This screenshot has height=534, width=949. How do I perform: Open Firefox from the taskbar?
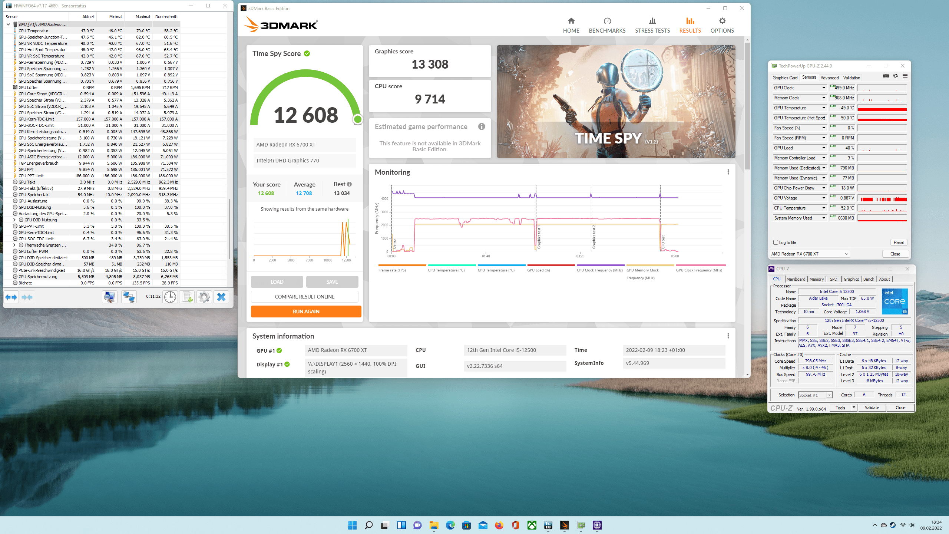[x=499, y=525]
